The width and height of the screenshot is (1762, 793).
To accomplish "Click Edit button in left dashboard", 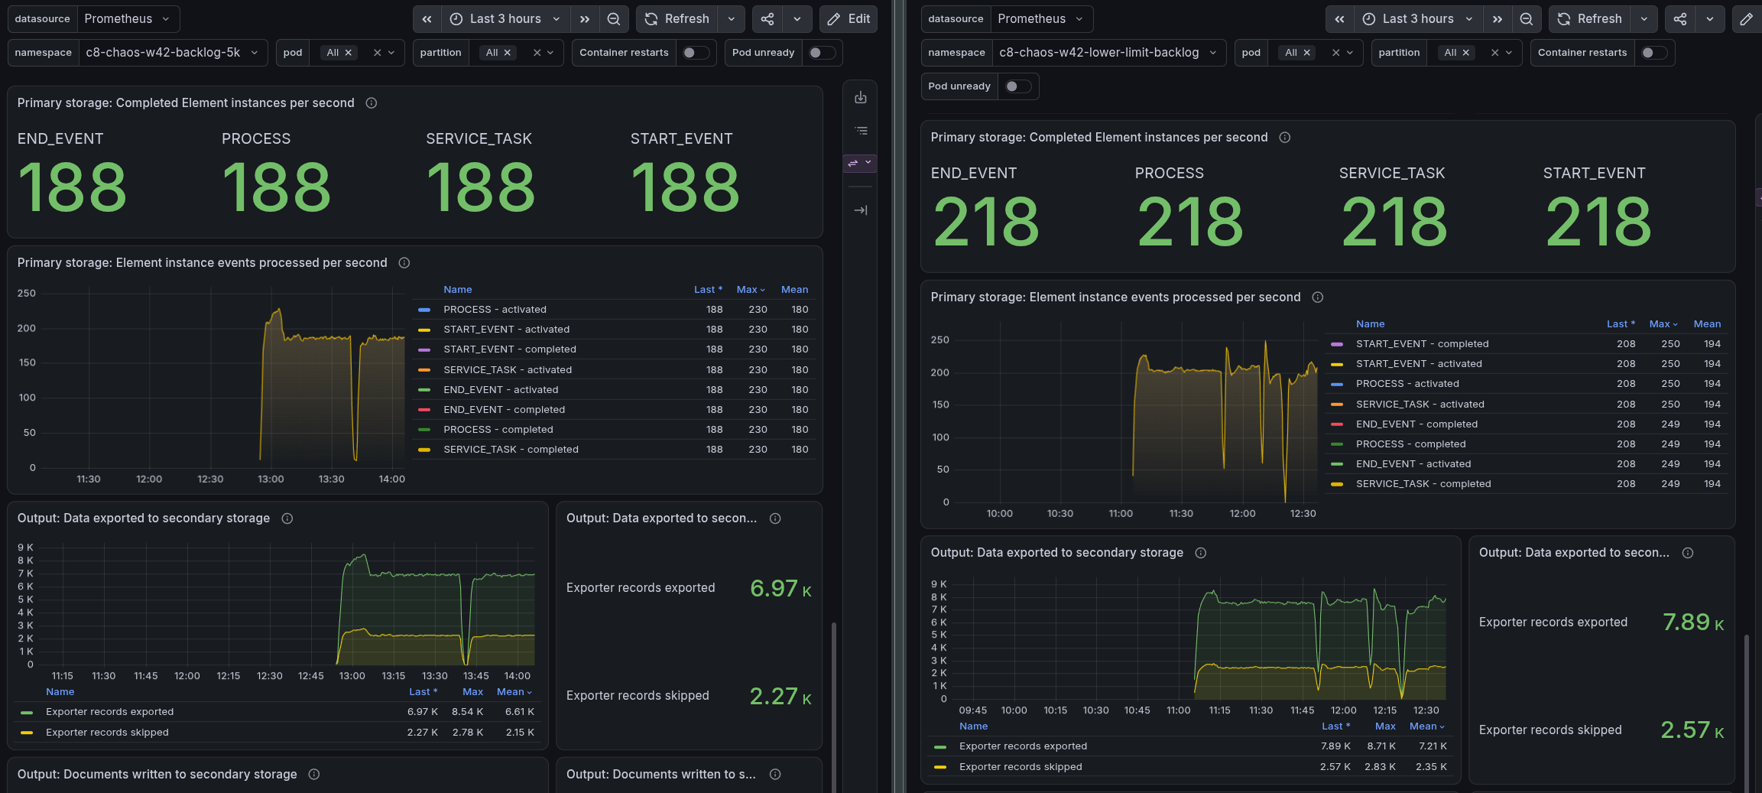I will (849, 19).
